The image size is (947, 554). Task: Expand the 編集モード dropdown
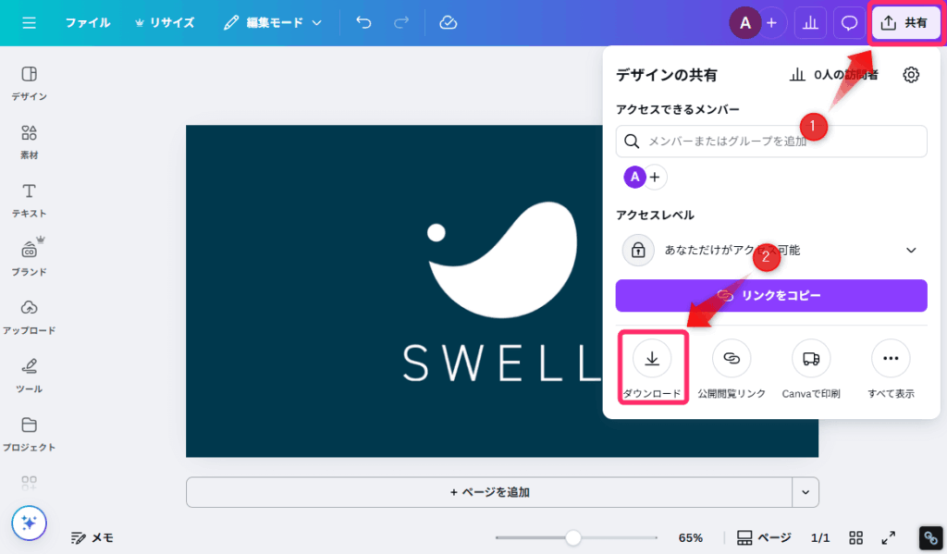tap(273, 23)
